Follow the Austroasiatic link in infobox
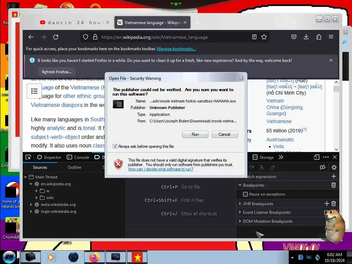 280,140
